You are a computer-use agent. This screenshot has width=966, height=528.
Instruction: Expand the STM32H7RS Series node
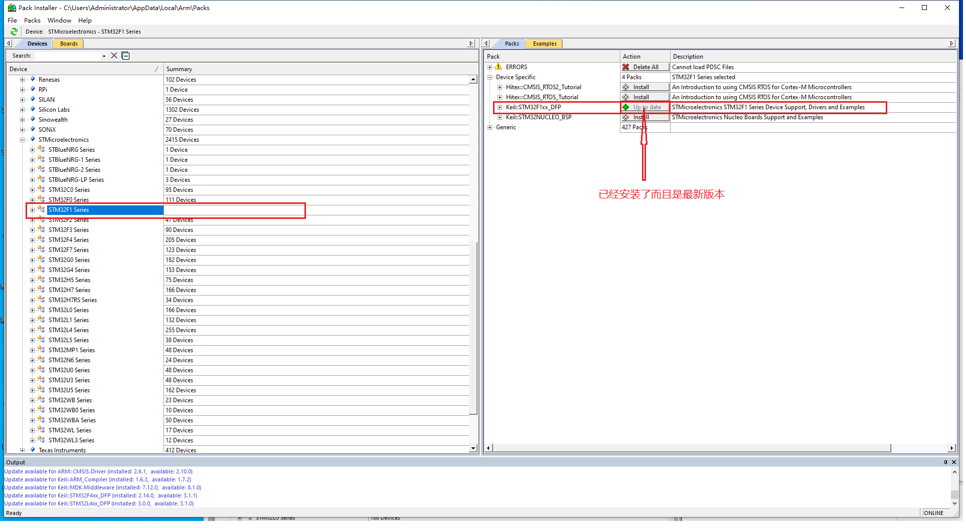[x=32, y=300]
